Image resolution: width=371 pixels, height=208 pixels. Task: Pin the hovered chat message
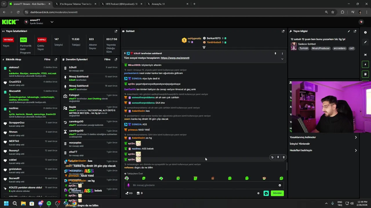point(278,157)
